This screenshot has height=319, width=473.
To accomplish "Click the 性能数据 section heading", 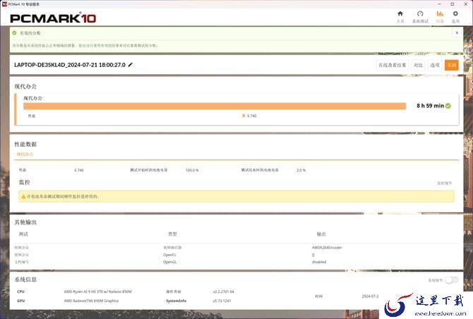I will pyautogui.click(x=25, y=145).
